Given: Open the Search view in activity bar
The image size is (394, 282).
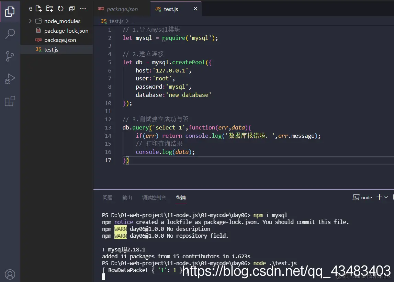Looking at the screenshot, I should point(10,34).
